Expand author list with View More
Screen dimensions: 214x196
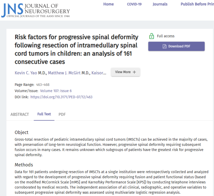point(125,72)
